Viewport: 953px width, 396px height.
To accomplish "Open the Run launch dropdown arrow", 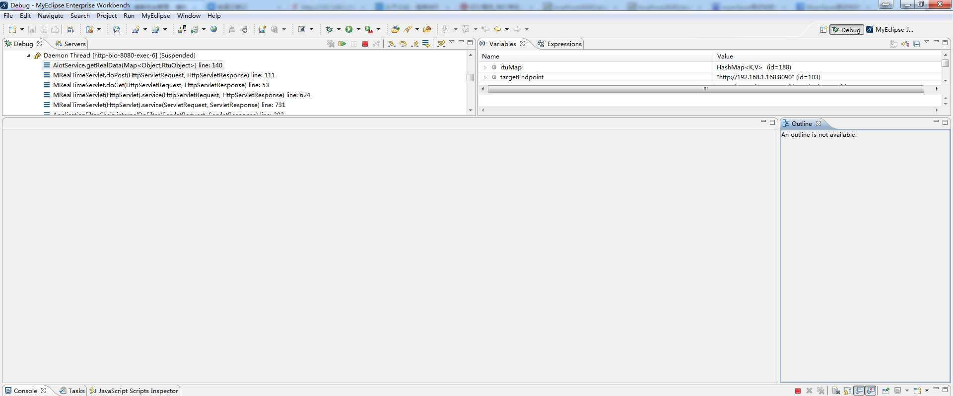I will (x=358, y=30).
